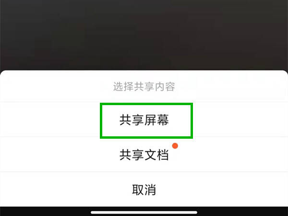Tap the white home bar in the black strip
The width and height of the screenshot is (288, 216).
pos(144,212)
